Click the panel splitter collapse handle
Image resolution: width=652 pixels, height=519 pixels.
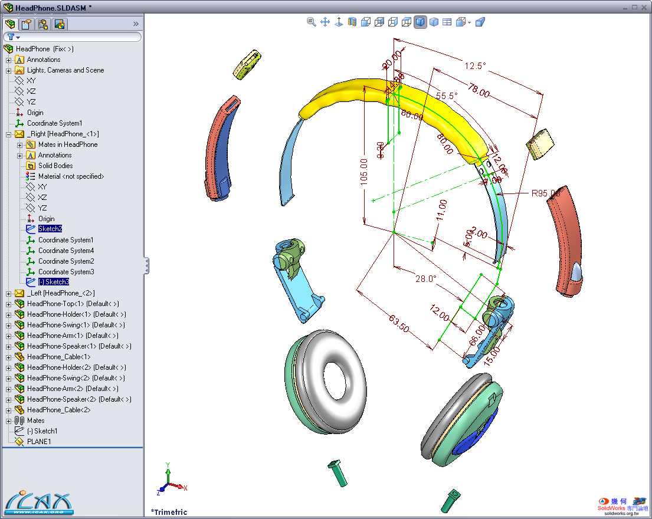(146, 265)
